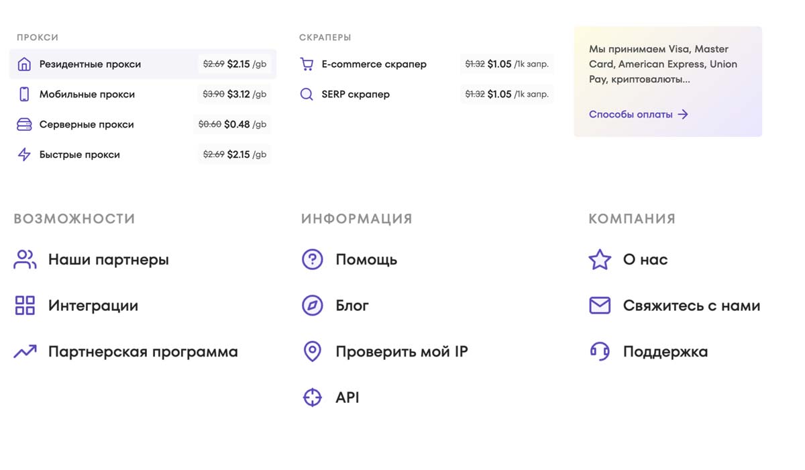The height and width of the screenshot is (470, 805).
Task: Click the map pin icon for Проверить мой IP
Action: [x=313, y=351]
